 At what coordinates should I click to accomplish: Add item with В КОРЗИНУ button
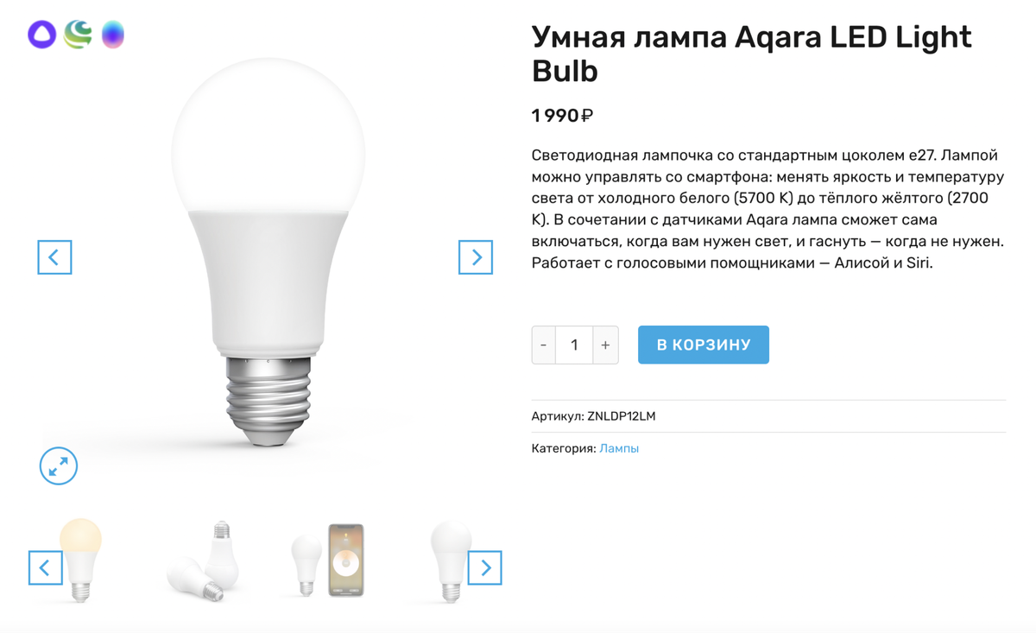(704, 345)
